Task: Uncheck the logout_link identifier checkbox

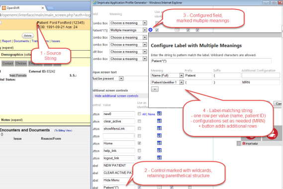Action: (139, 158)
